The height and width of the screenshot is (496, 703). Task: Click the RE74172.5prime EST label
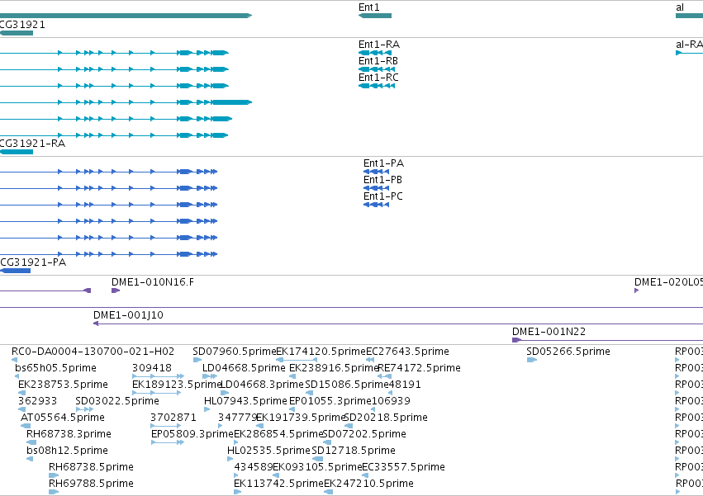[419, 368]
